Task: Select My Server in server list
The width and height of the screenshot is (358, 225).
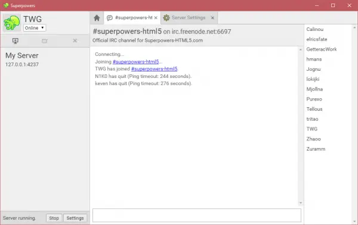Action: (x=45, y=60)
